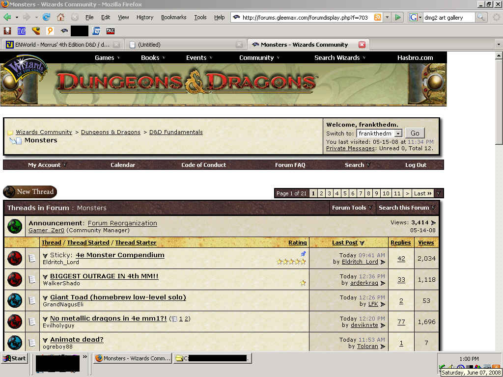The image size is (503, 377).
Task: Click the Code of Conduct link
Action: point(204,165)
